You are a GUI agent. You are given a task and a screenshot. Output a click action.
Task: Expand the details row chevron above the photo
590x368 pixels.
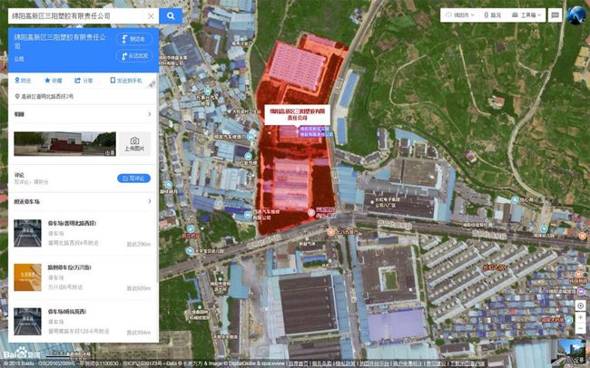pyautogui.click(x=150, y=115)
